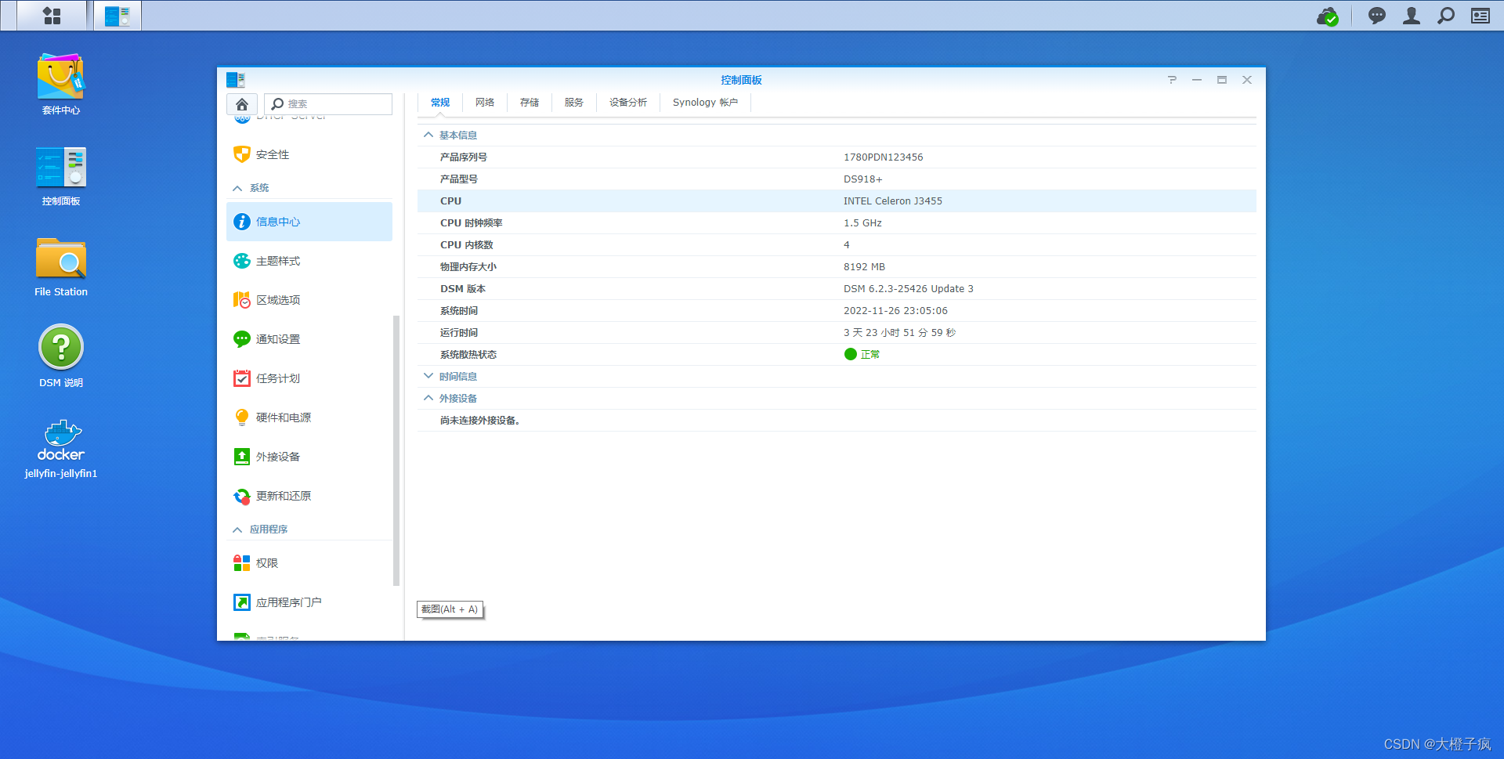Click the uptime value row
The height and width of the screenshot is (759, 1504).
pyautogui.click(x=837, y=333)
